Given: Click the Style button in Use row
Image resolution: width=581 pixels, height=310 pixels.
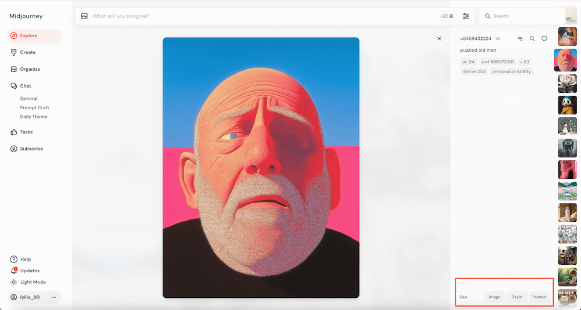Looking at the screenshot, I should click(517, 297).
